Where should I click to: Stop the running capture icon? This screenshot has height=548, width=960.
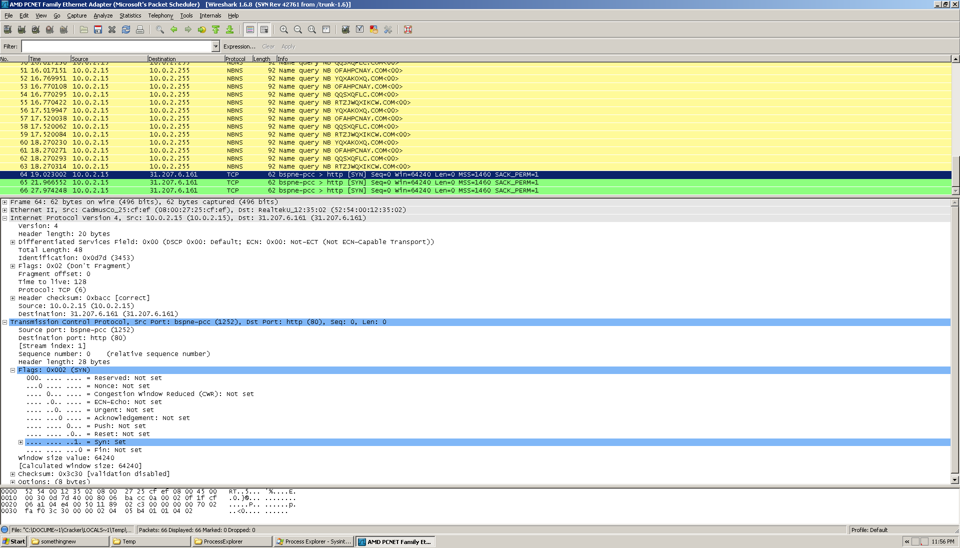point(49,30)
